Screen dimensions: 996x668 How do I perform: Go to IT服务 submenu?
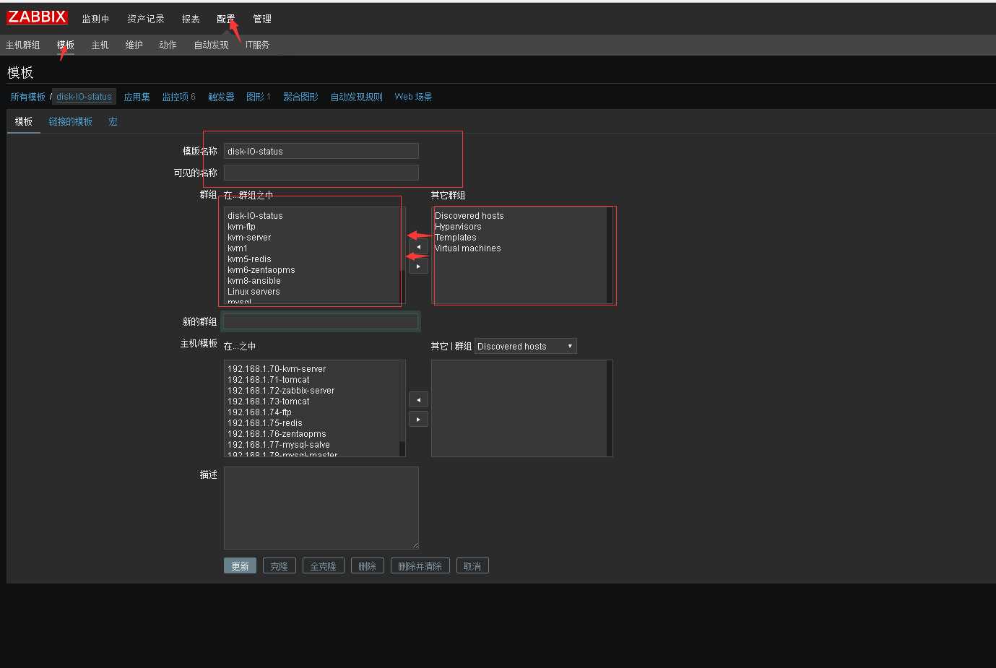click(257, 45)
